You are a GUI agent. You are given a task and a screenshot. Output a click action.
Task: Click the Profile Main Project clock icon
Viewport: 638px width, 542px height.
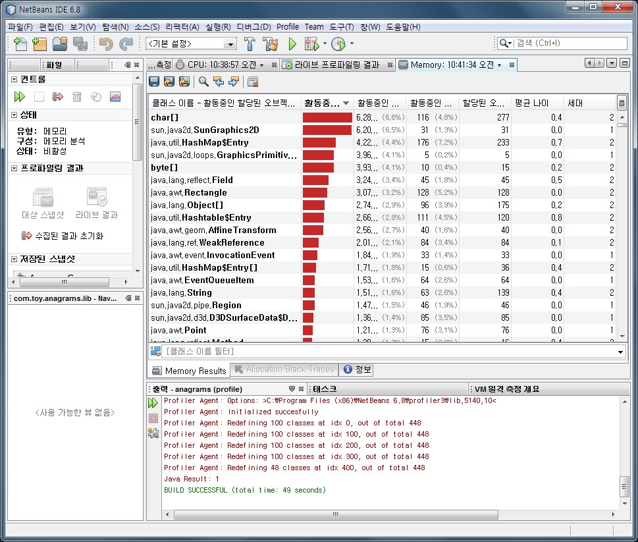point(338,43)
